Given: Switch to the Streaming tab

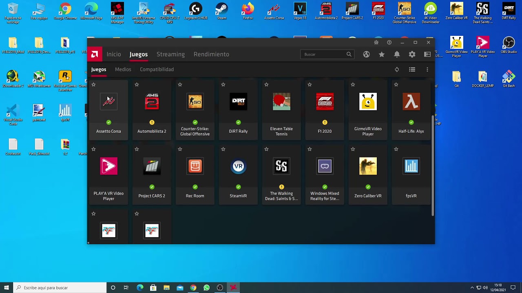Looking at the screenshot, I should (170, 54).
